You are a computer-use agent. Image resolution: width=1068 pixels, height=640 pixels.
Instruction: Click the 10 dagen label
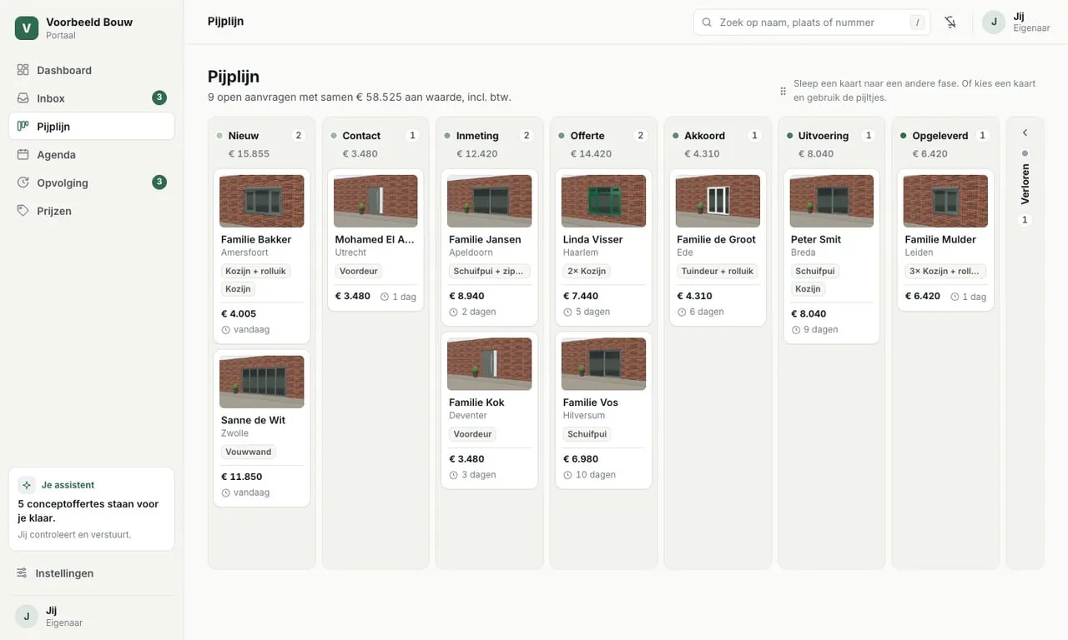(596, 475)
